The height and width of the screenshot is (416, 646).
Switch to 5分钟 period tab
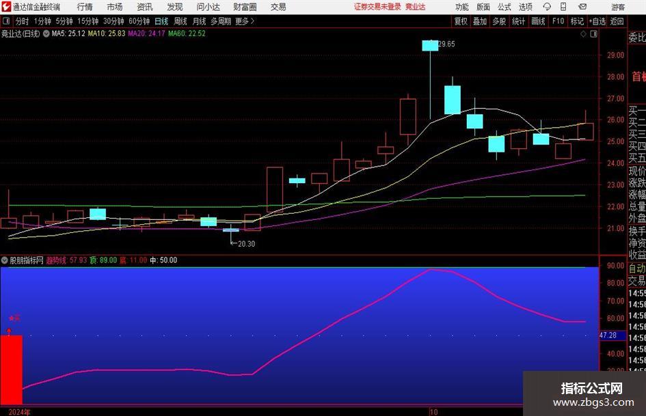64,21
